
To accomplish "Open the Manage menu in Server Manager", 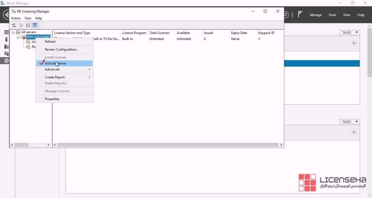I will pos(315,15).
